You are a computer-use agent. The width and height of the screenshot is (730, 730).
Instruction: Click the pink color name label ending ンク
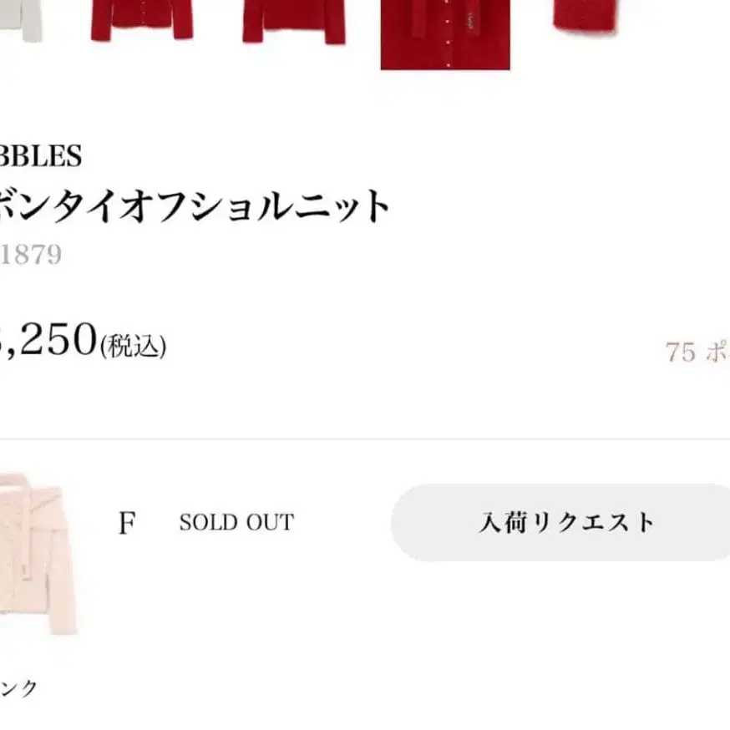(x=19, y=688)
